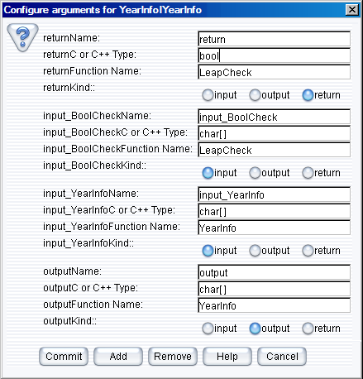Click the Add button
Image resolution: width=363 pixels, height=379 pixels.
pos(118,357)
